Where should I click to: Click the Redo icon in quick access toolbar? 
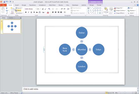[x=10, y=2]
